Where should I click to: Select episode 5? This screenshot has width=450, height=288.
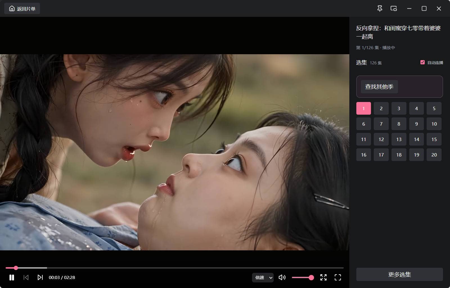click(x=434, y=108)
